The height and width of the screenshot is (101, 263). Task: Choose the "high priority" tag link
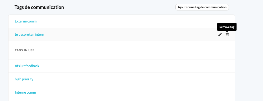click(x=24, y=79)
